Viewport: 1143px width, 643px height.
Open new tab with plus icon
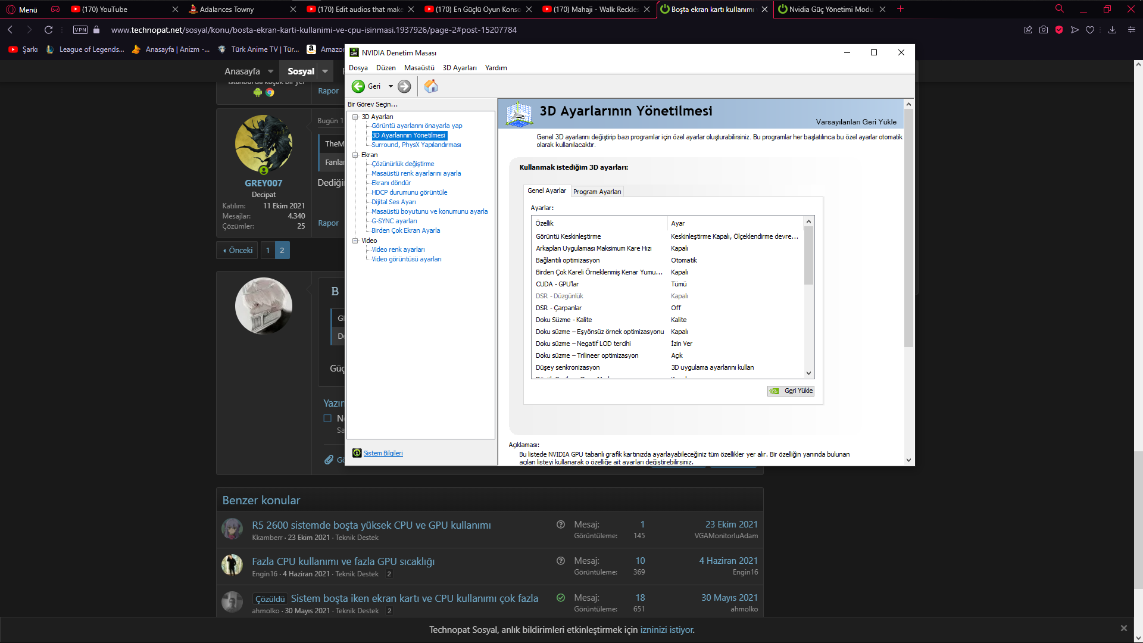click(900, 9)
